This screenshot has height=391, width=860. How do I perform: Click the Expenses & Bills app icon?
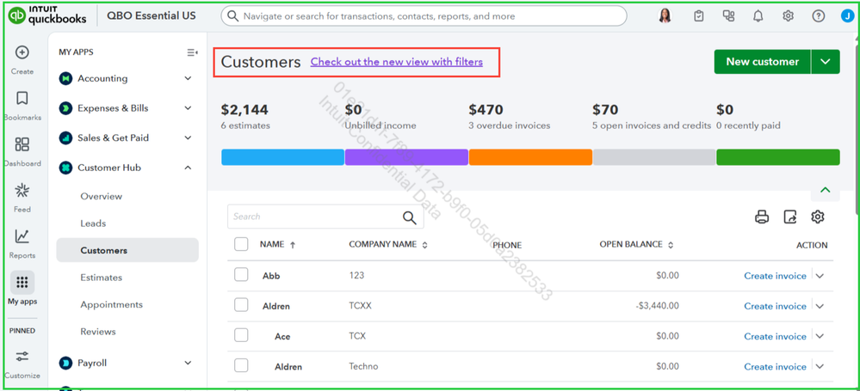click(x=65, y=108)
